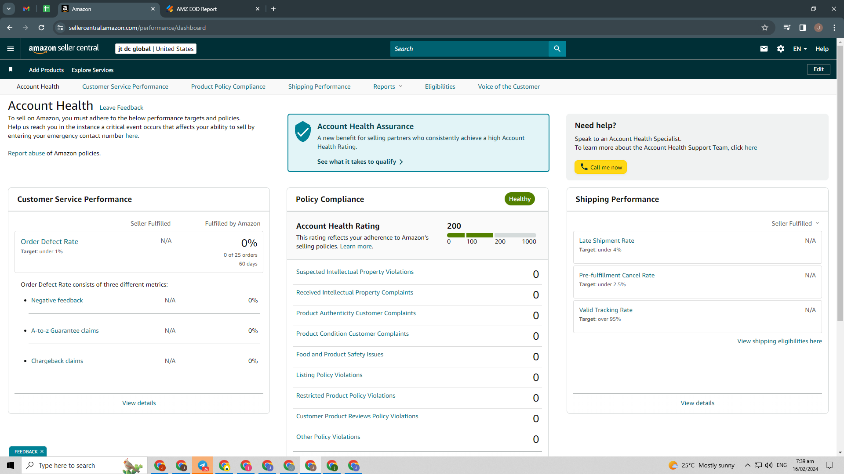Expand the Reports dropdown menu
This screenshot has width=844, height=474.
(x=388, y=86)
